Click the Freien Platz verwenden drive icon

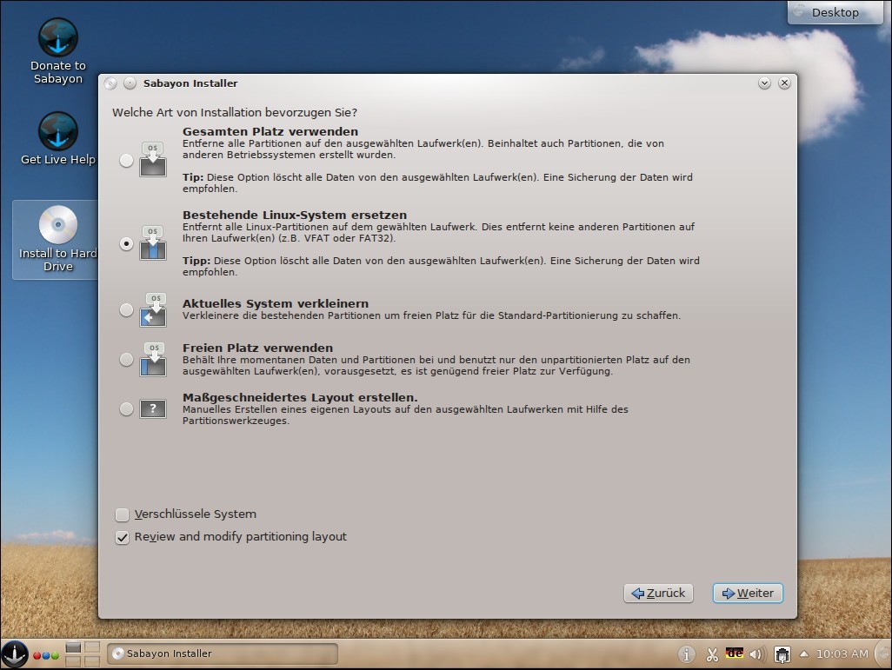pyautogui.click(x=153, y=360)
